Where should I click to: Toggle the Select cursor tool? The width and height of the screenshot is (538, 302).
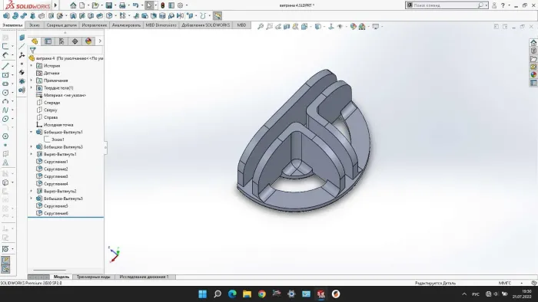pyautogui.click(x=149, y=5)
